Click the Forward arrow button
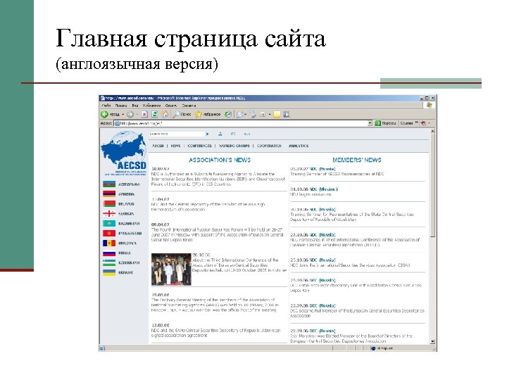The height and width of the screenshot is (380, 507). tap(130, 115)
